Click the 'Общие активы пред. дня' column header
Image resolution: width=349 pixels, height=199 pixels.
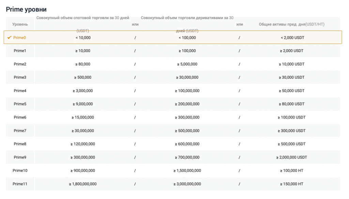[x=292, y=24]
